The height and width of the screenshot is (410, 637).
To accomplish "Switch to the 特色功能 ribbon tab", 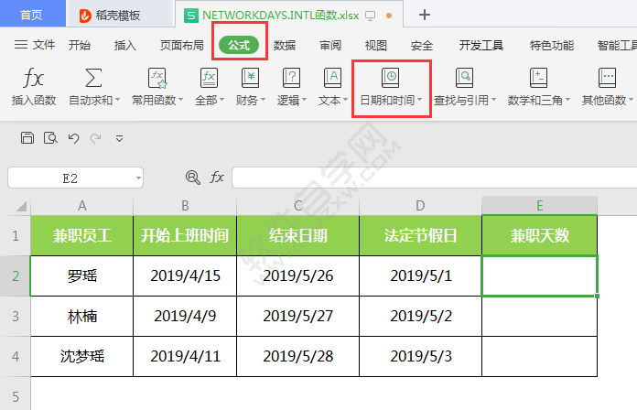I will pyautogui.click(x=552, y=45).
